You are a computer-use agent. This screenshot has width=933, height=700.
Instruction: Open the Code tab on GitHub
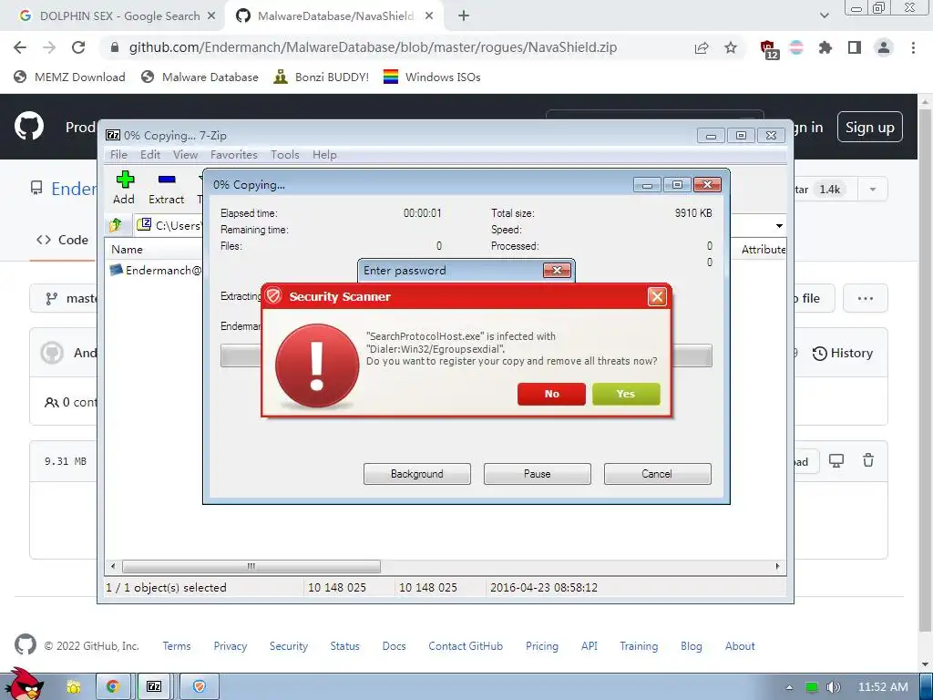pos(63,240)
